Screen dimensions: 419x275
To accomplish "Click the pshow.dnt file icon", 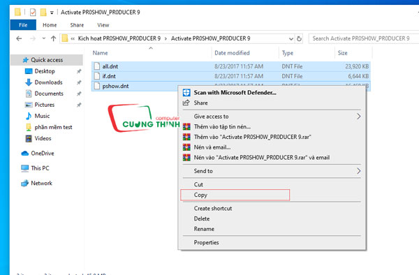I will tap(97, 86).
